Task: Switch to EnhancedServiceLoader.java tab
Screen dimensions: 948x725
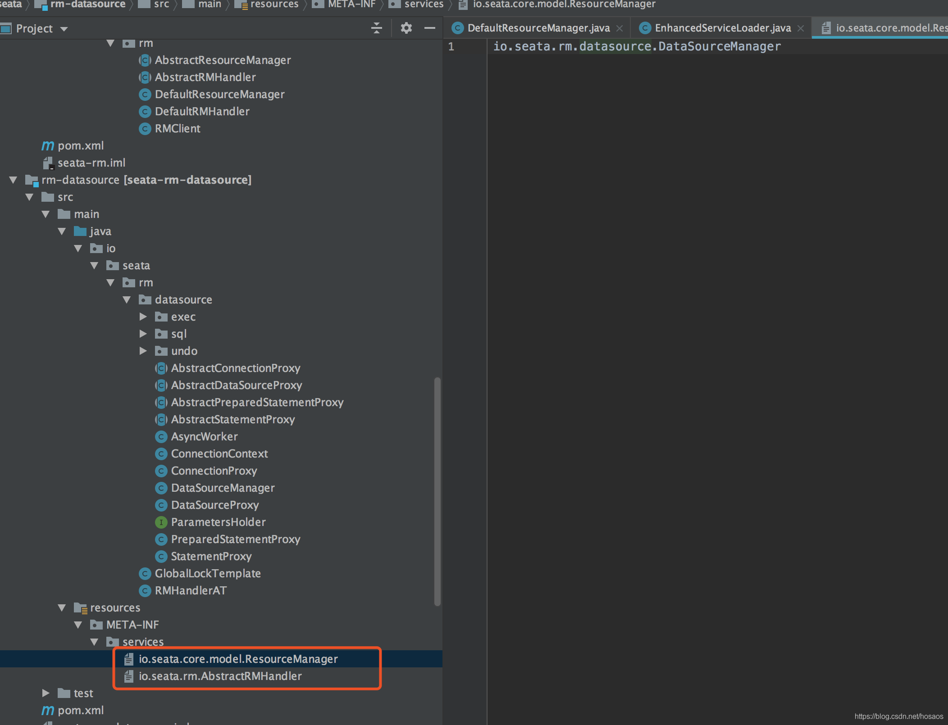Action: pyautogui.click(x=722, y=28)
